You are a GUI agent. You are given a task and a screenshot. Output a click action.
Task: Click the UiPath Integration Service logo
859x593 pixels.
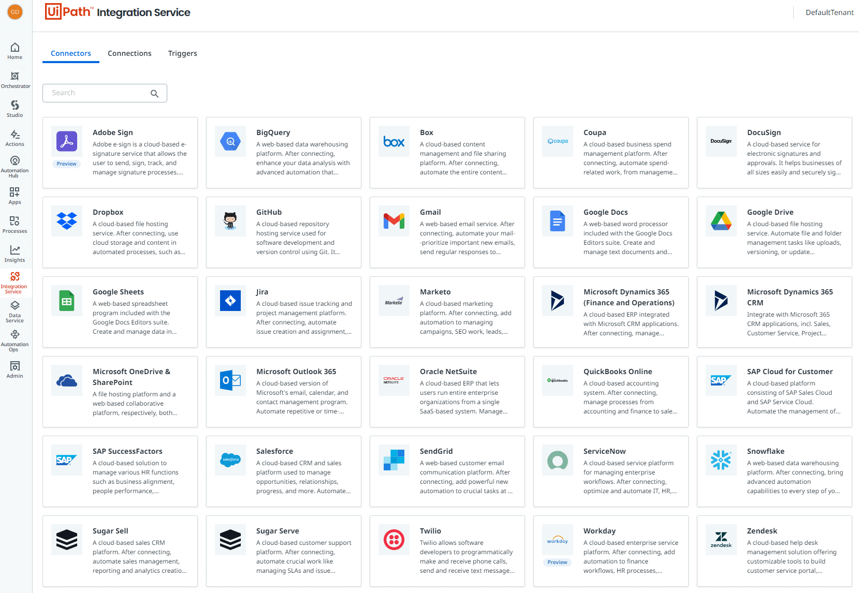[118, 12]
